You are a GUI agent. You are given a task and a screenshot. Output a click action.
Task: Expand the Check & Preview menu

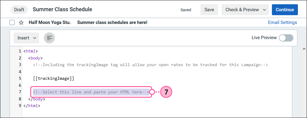pos(246,10)
